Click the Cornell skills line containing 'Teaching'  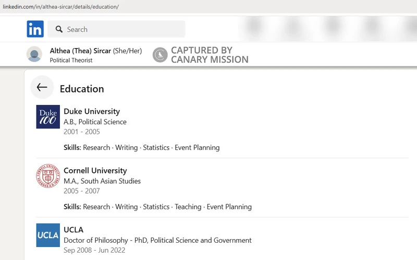(x=157, y=207)
